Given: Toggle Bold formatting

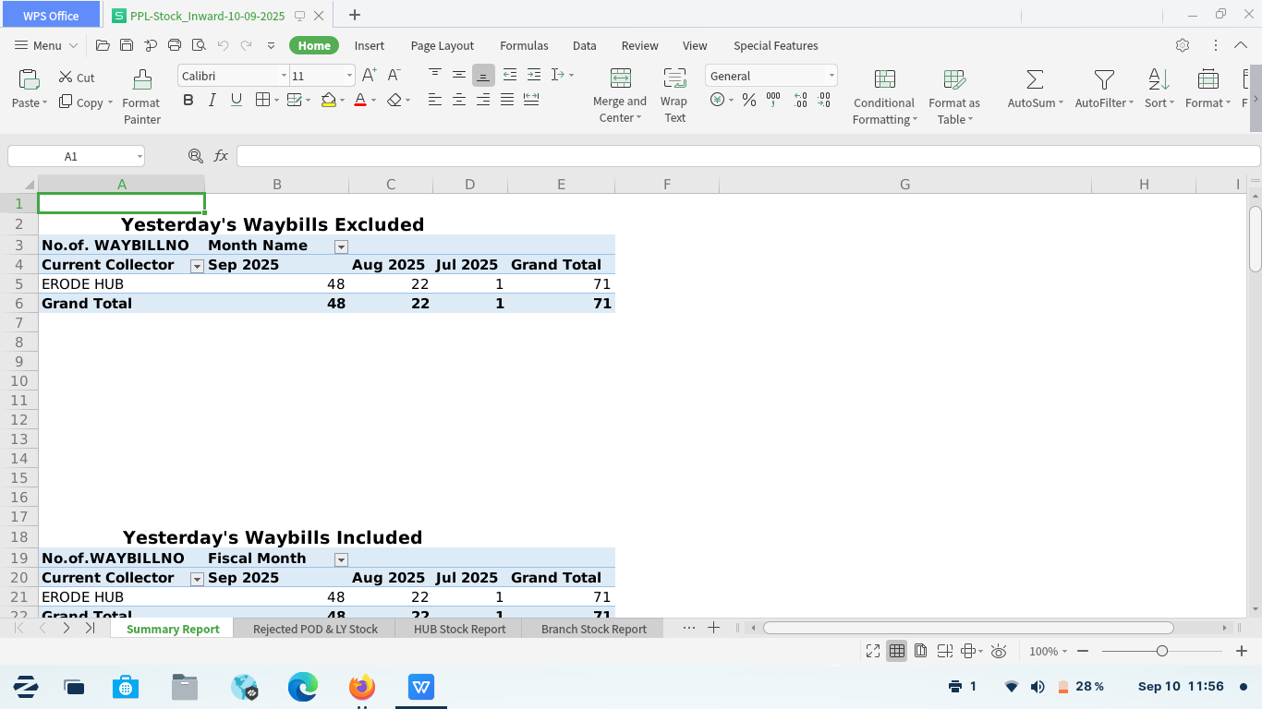Looking at the screenshot, I should pyautogui.click(x=188, y=100).
